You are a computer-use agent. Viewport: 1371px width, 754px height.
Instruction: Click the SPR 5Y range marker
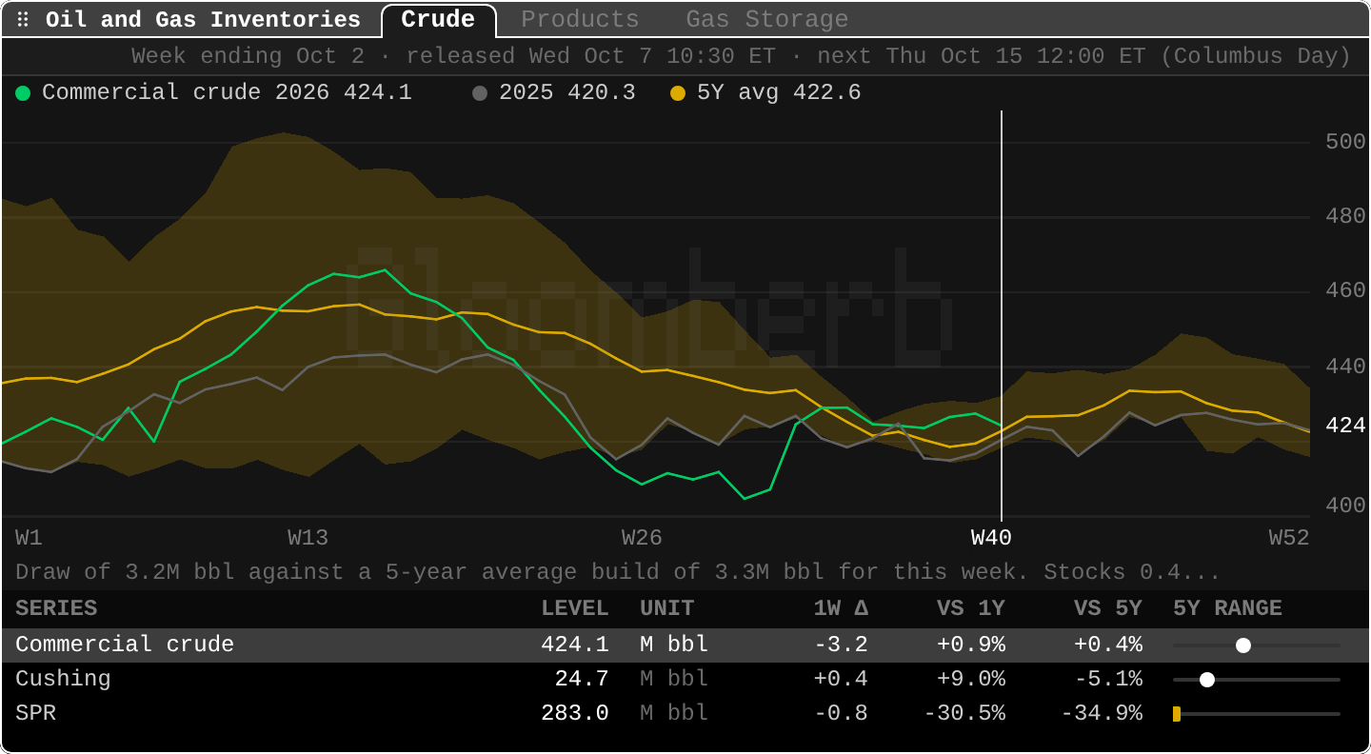click(1177, 714)
